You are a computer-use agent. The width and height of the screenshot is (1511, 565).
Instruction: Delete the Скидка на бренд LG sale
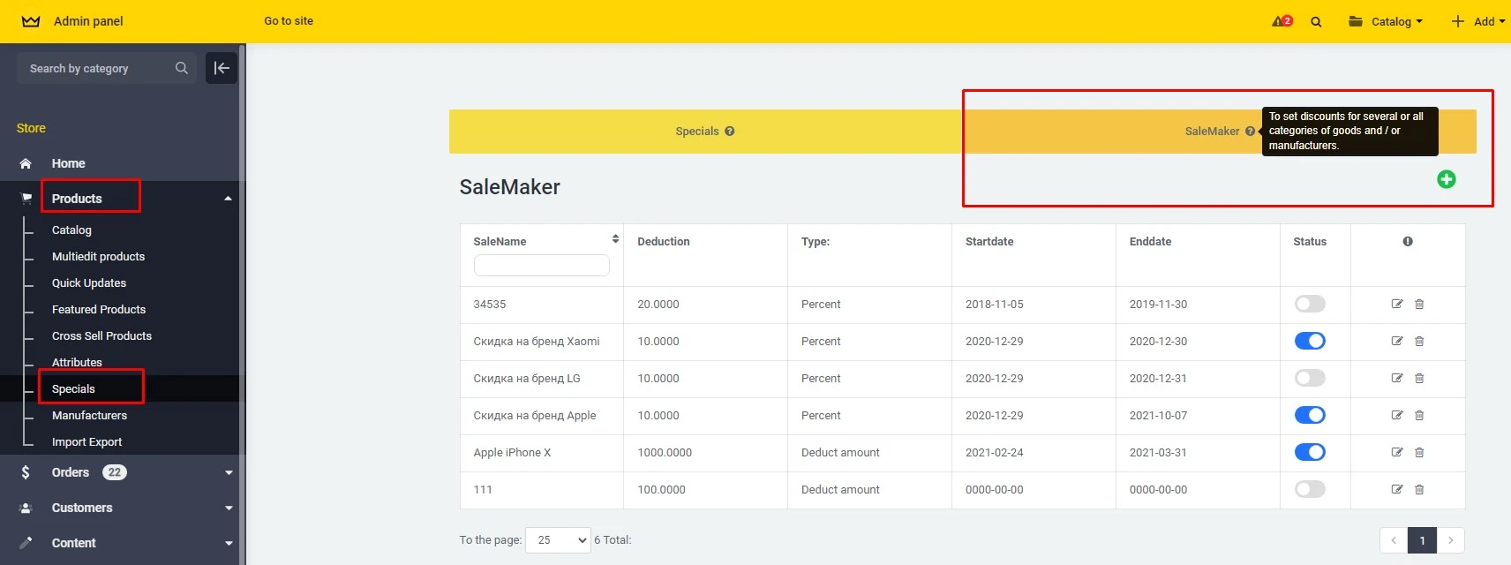point(1419,378)
